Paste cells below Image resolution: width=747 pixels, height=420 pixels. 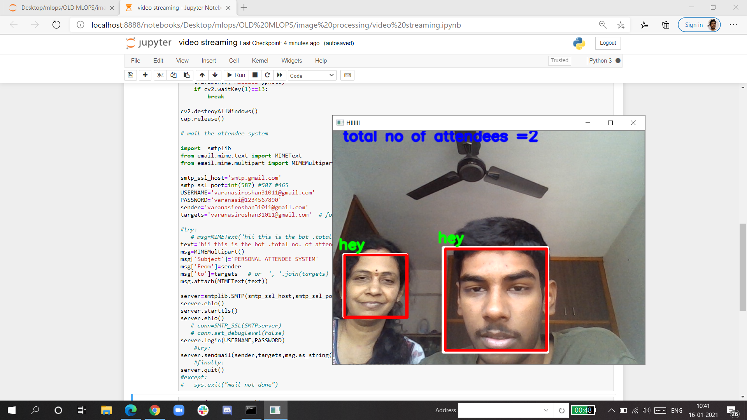pos(187,75)
